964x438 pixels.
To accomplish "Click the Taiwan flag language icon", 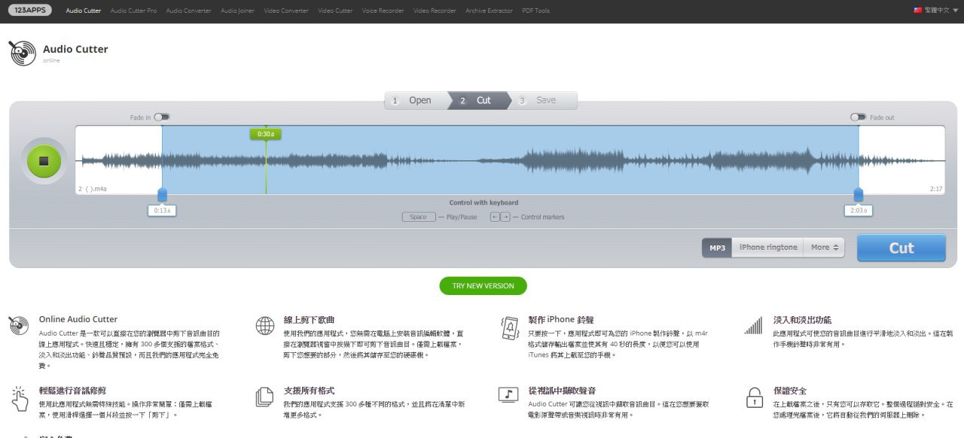I will click(917, 11).
